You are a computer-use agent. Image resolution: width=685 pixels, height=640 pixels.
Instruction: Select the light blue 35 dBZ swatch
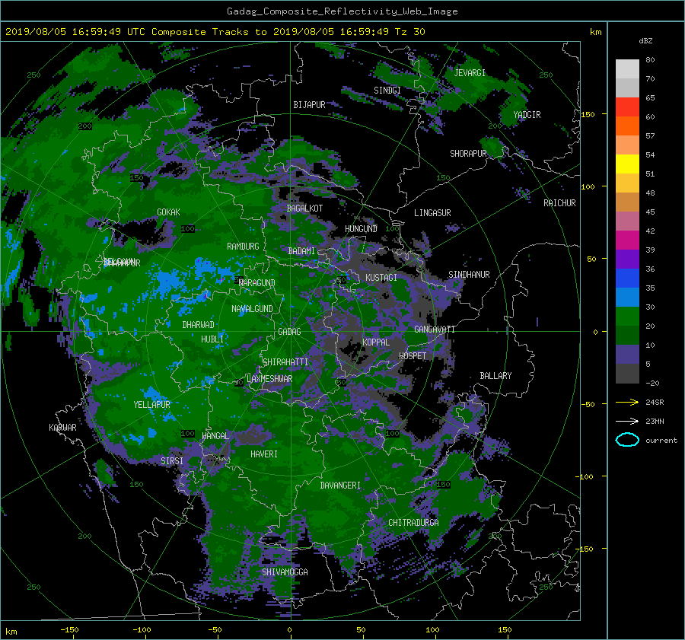[627, 297]
